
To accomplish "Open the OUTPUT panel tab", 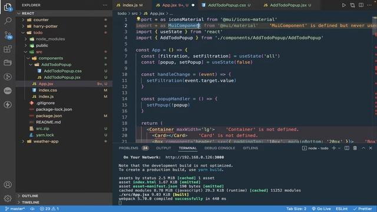I will tap(164, 148).
